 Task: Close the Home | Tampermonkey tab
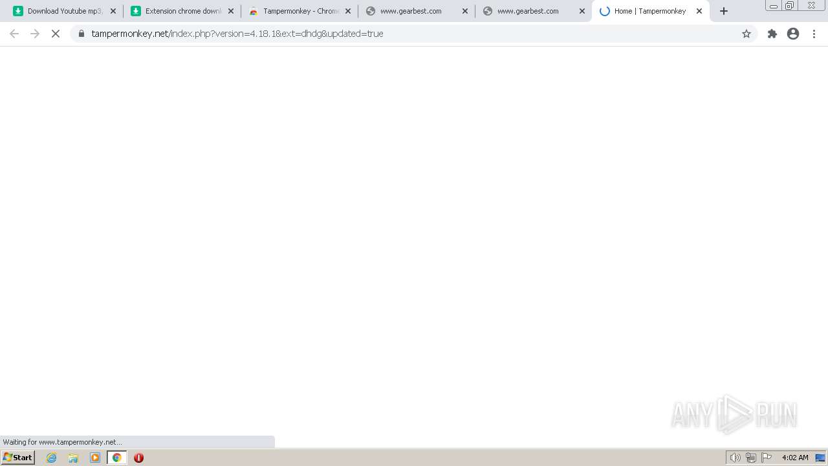699,11
